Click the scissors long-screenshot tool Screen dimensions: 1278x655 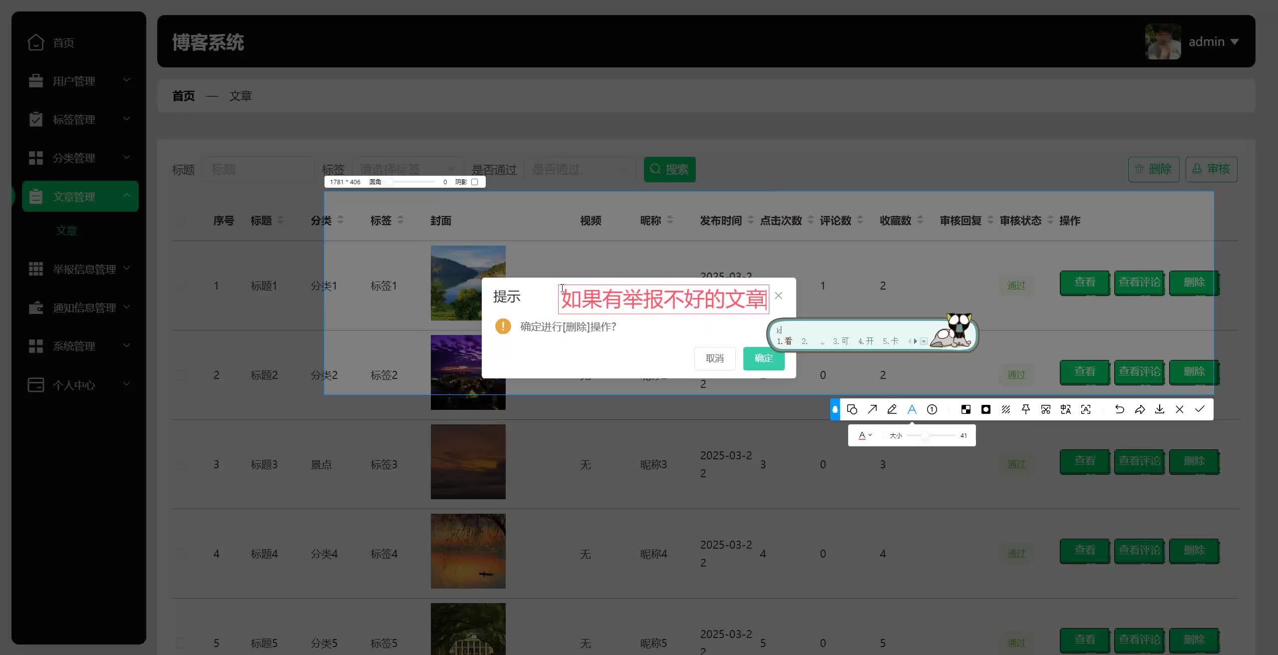point(1046,409)
